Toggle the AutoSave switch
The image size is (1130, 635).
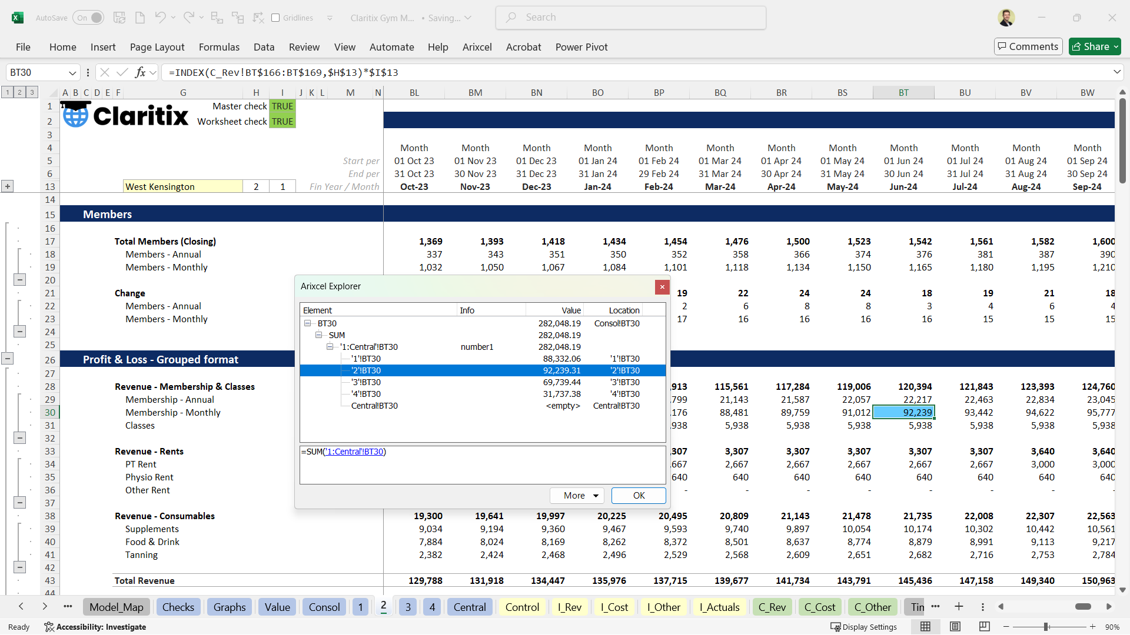[88, 18]
